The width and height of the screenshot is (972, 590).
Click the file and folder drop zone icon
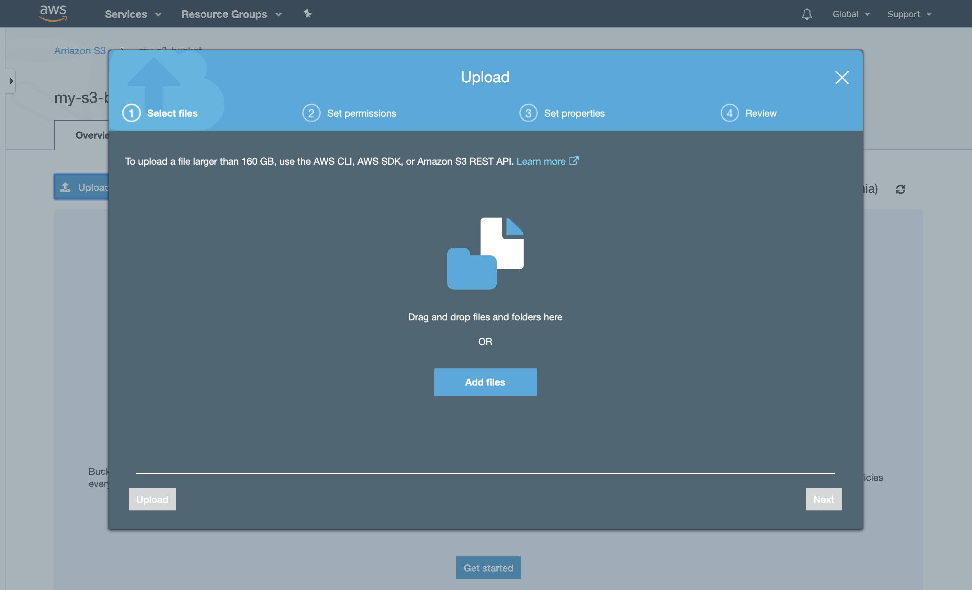(x=485, y=253)
